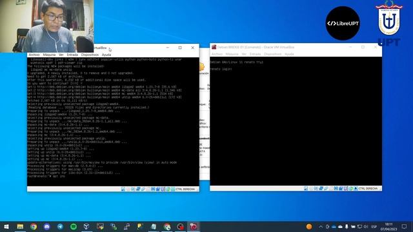Open Ver menu in Debian BRIDGE 01 window

point(244,54)
